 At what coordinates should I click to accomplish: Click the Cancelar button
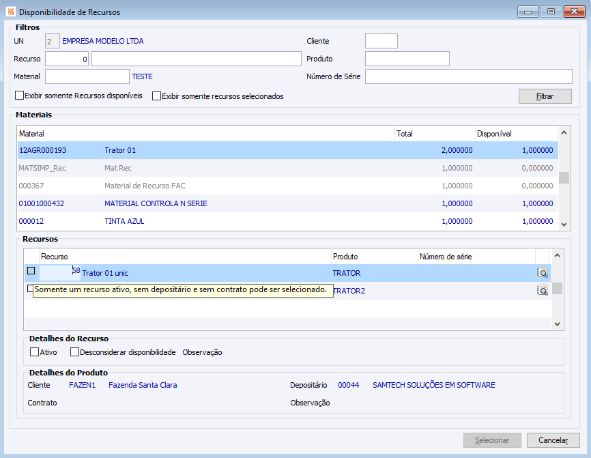click(x=553, y=440)
